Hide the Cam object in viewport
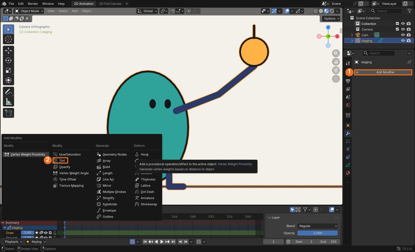Viewport: 415px width, 252px height. coord(403,35)
